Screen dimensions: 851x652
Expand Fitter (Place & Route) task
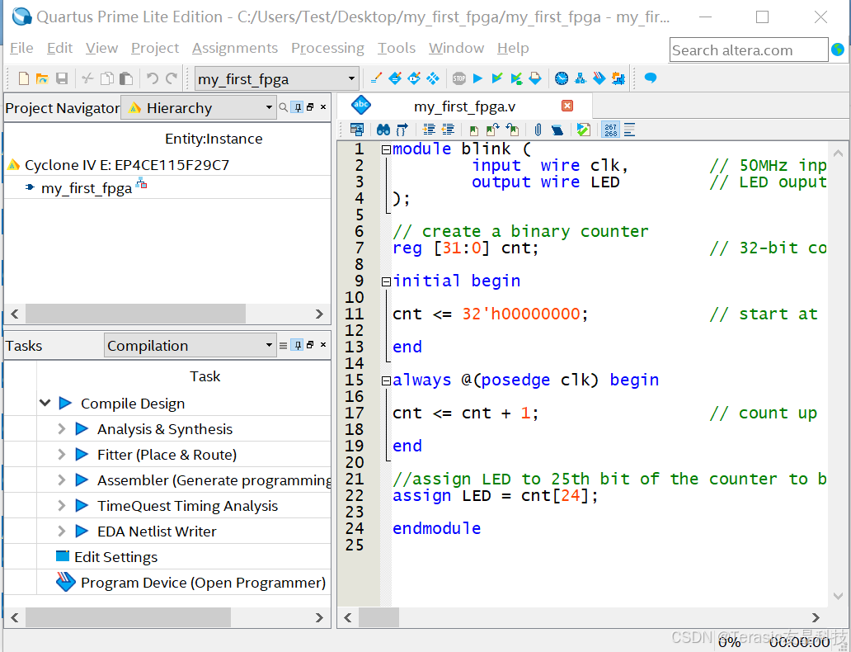(61, 454)
